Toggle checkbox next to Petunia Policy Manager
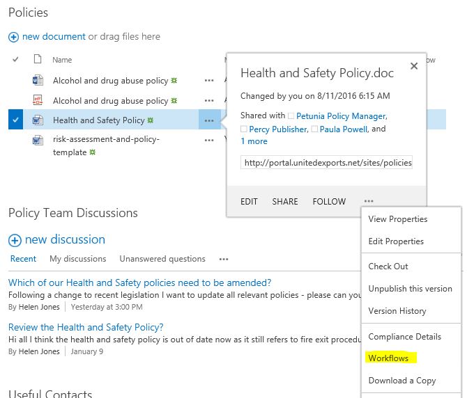The width and height of the screenshot is (467, 398). point(291,116)
